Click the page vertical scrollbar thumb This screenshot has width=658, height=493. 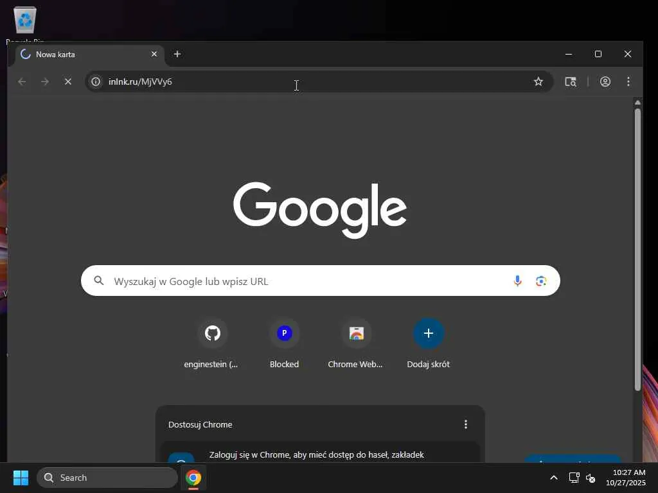coord(637,250)
